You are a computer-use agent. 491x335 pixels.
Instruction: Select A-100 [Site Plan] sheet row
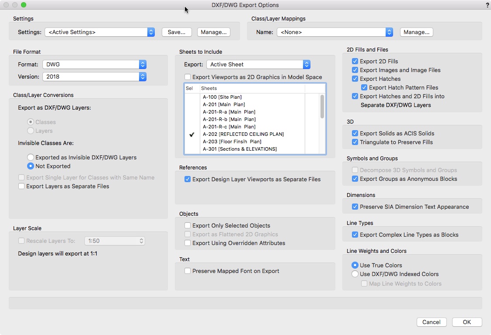(222, 97)
